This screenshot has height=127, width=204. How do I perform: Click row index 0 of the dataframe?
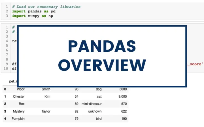[5, 89]
